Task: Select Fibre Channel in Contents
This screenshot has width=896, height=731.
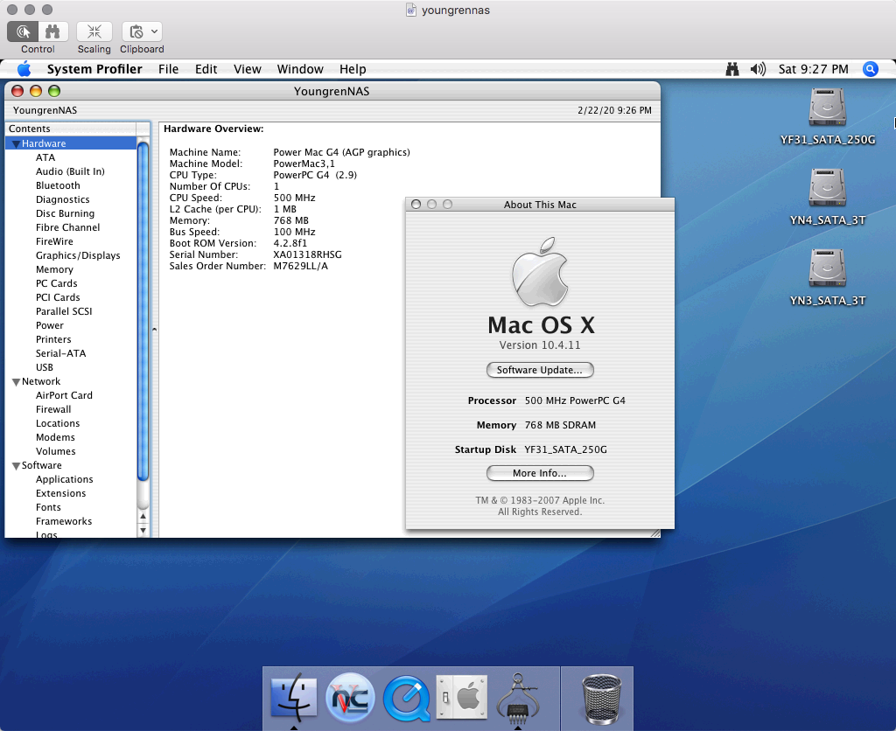Action: coord(67,227)
